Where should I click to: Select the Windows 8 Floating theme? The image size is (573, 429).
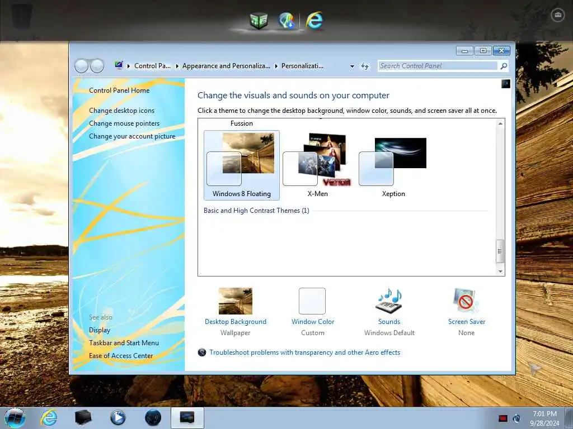click(x=242, y=165)
